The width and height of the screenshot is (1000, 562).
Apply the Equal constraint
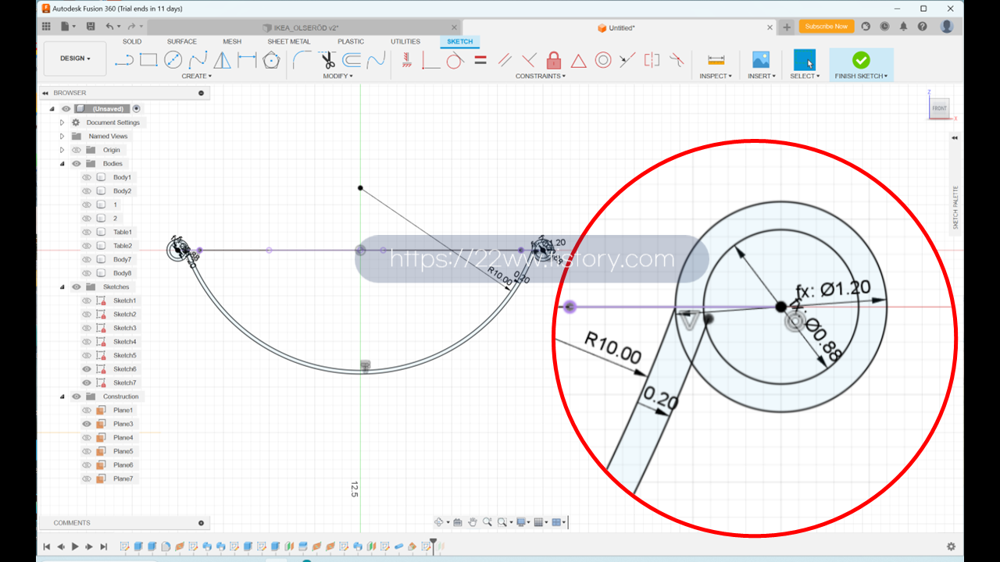[480, 60]
